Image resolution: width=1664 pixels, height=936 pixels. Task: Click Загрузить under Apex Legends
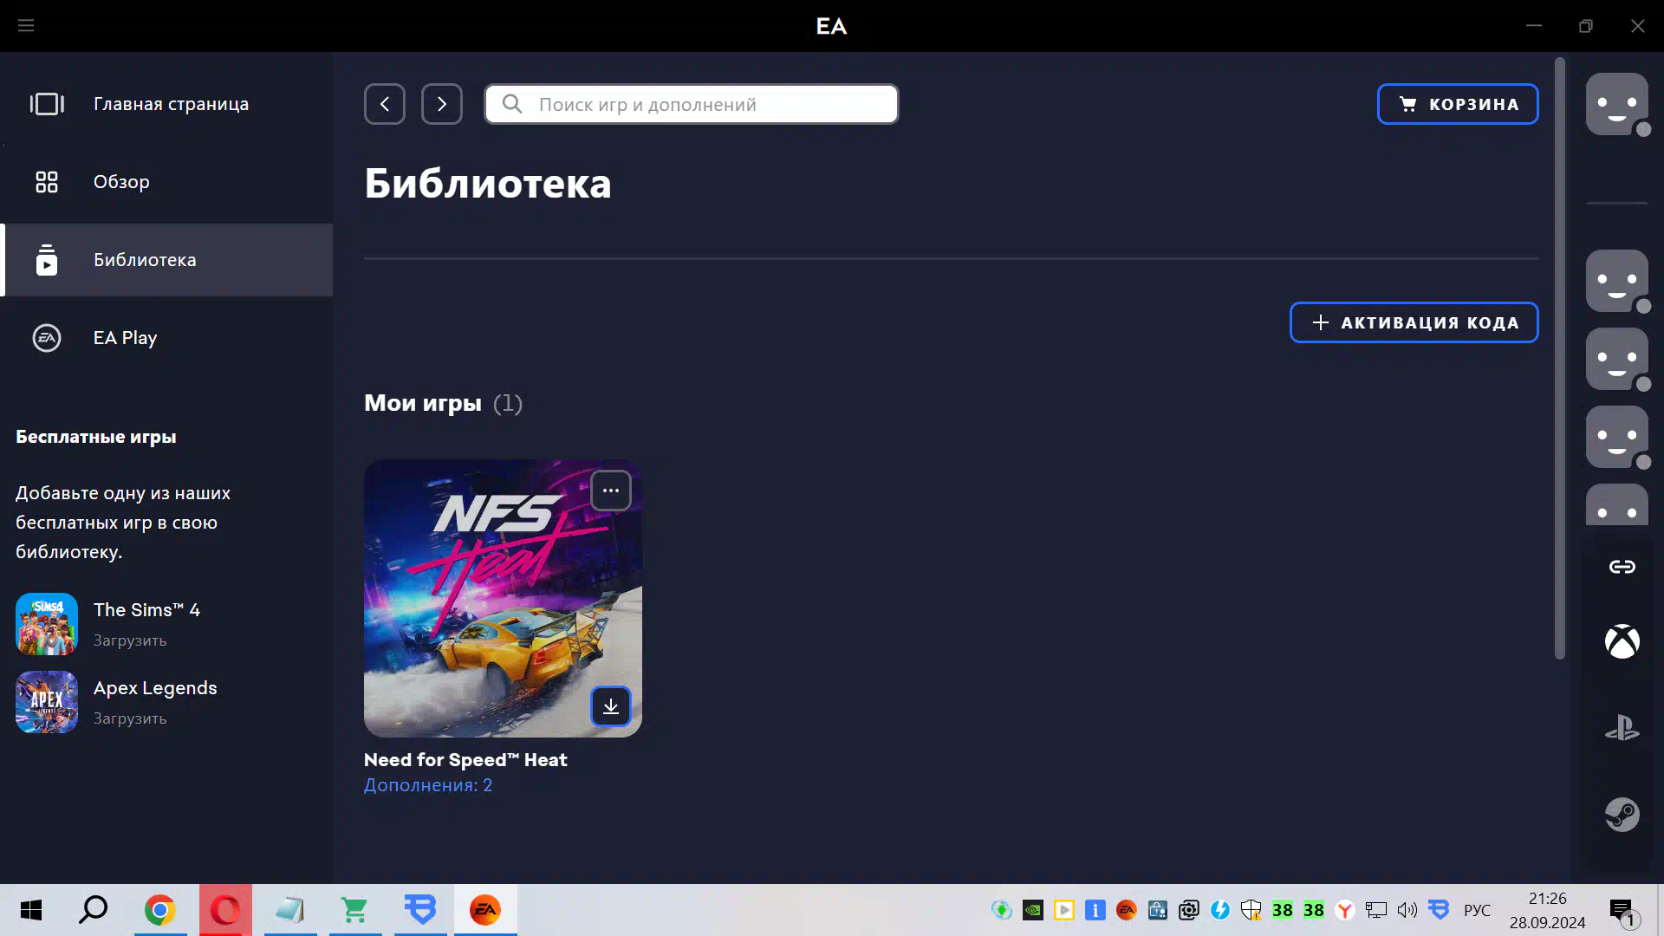130,718
